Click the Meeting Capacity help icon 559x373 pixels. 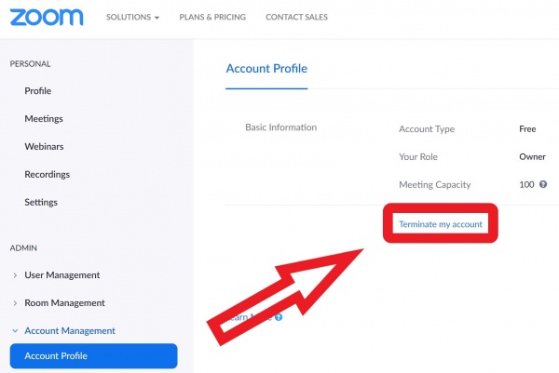tap(543, 184)
